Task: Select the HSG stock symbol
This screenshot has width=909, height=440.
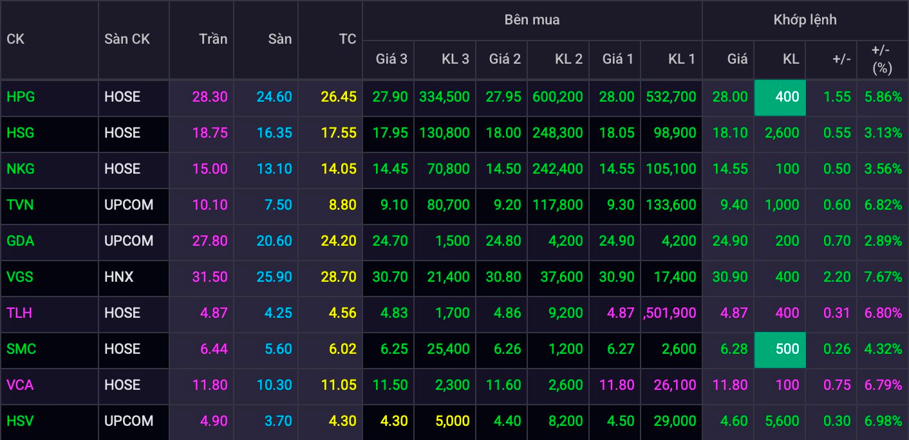Action: click(21, 133)
